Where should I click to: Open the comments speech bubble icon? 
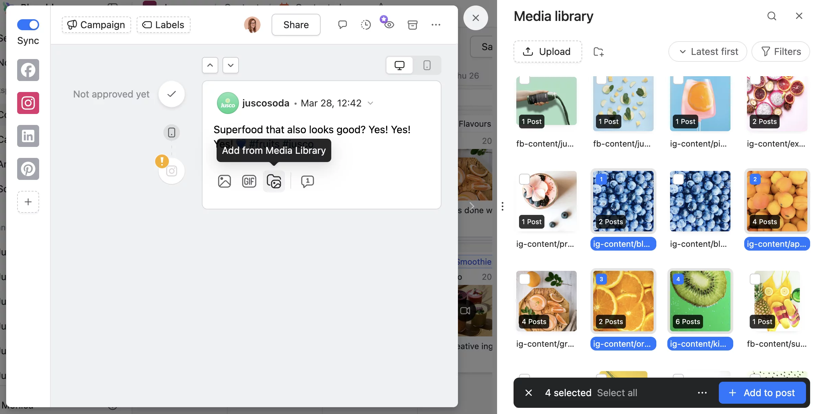tap(342, 25)
